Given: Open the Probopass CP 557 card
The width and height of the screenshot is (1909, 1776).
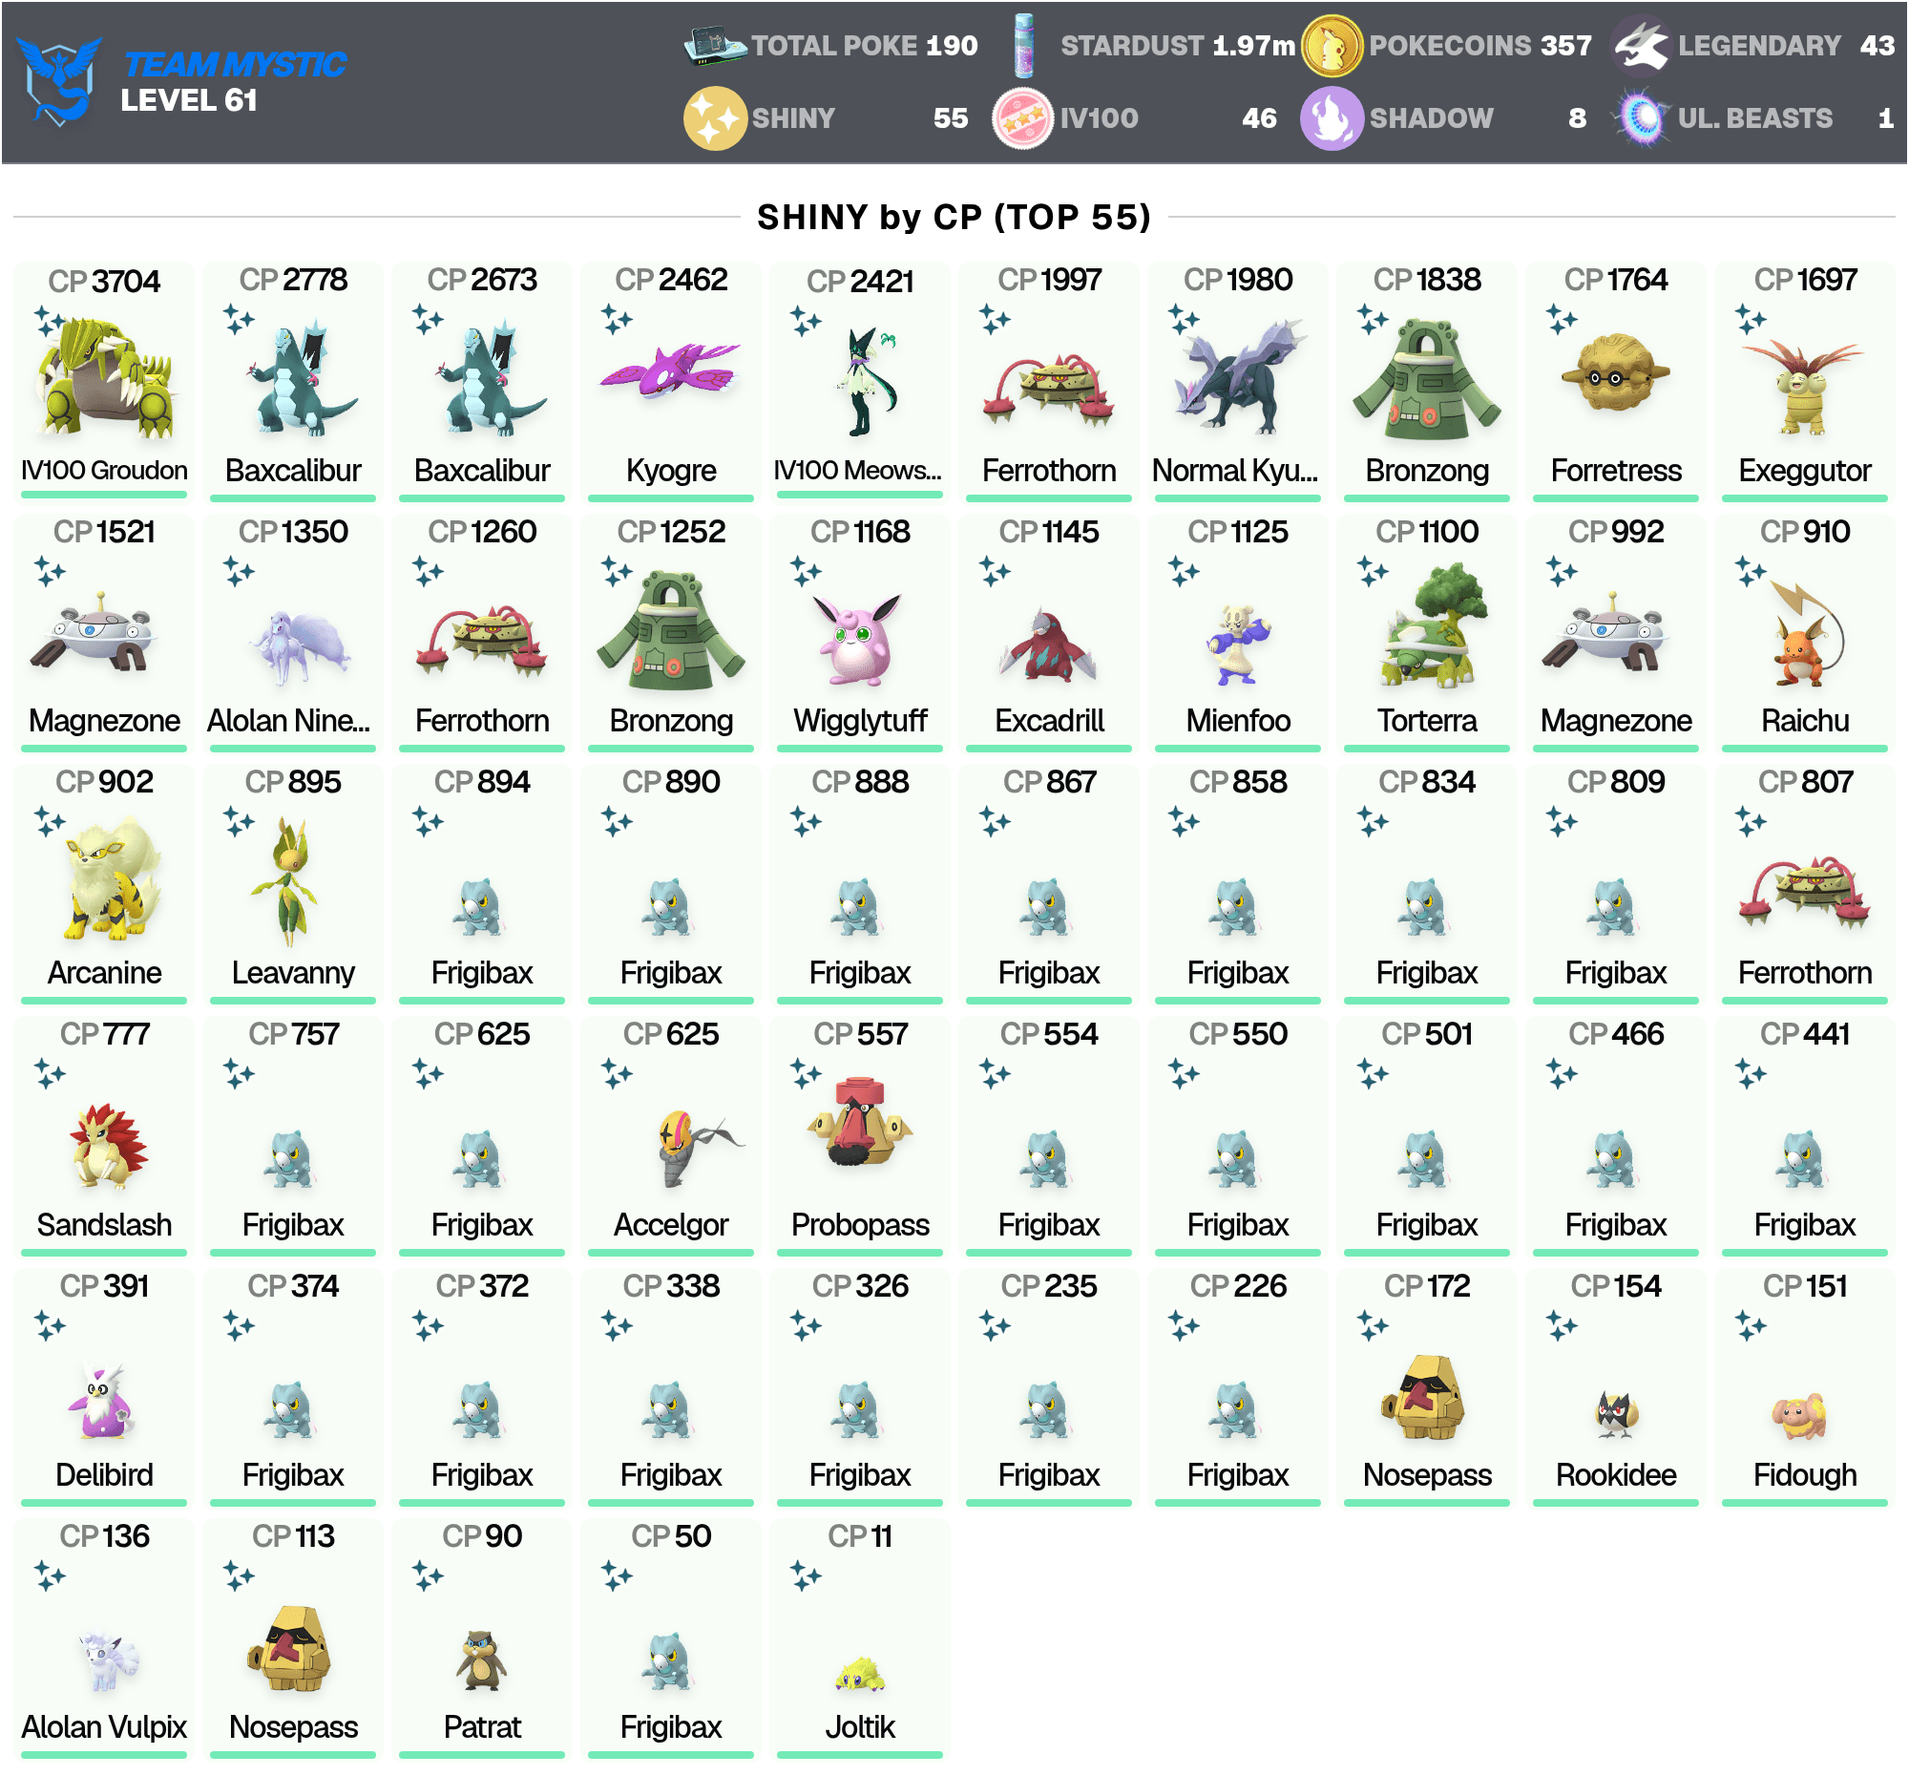Looking at the screenshot, I should 859,1135.
